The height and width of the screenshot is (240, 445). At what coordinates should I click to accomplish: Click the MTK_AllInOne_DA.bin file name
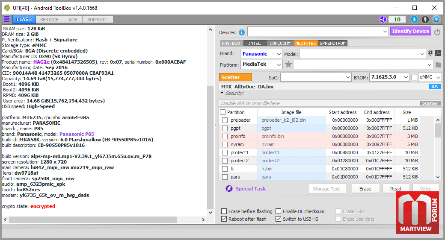[x=247, y=87]
